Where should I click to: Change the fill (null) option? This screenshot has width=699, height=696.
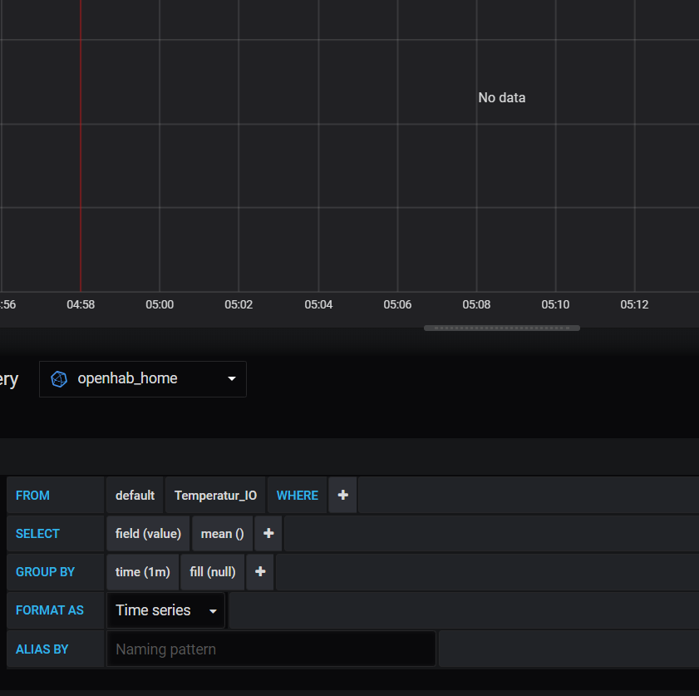[x=212, y=572]
